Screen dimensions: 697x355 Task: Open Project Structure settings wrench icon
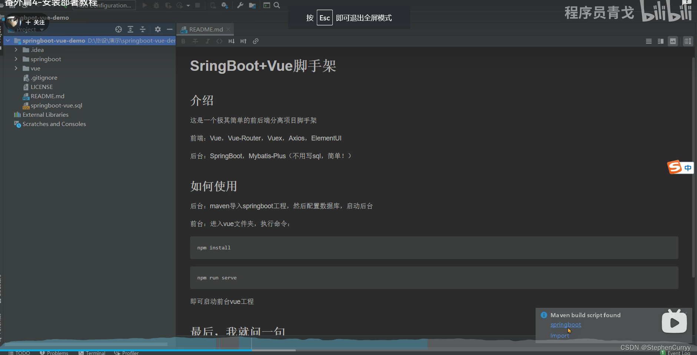(240, 5)
